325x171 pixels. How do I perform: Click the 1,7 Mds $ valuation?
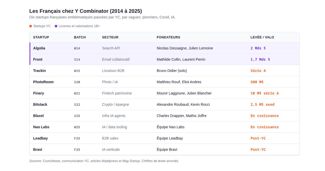click(x=260, y=59)
